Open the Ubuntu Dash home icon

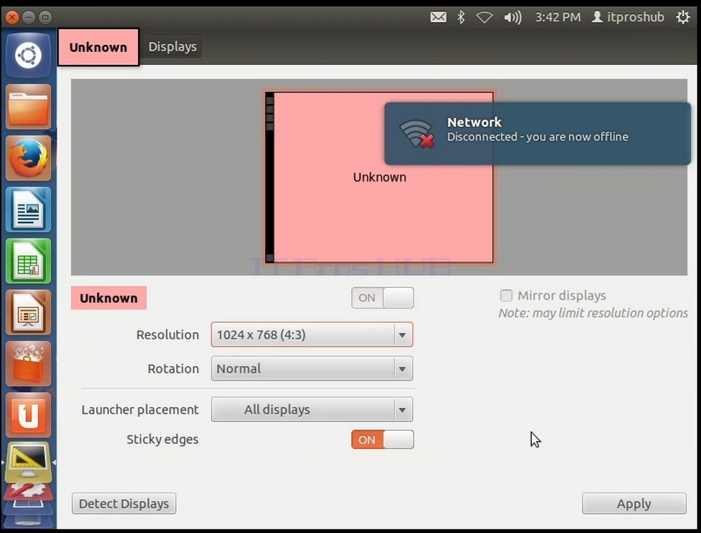[28, 55]
